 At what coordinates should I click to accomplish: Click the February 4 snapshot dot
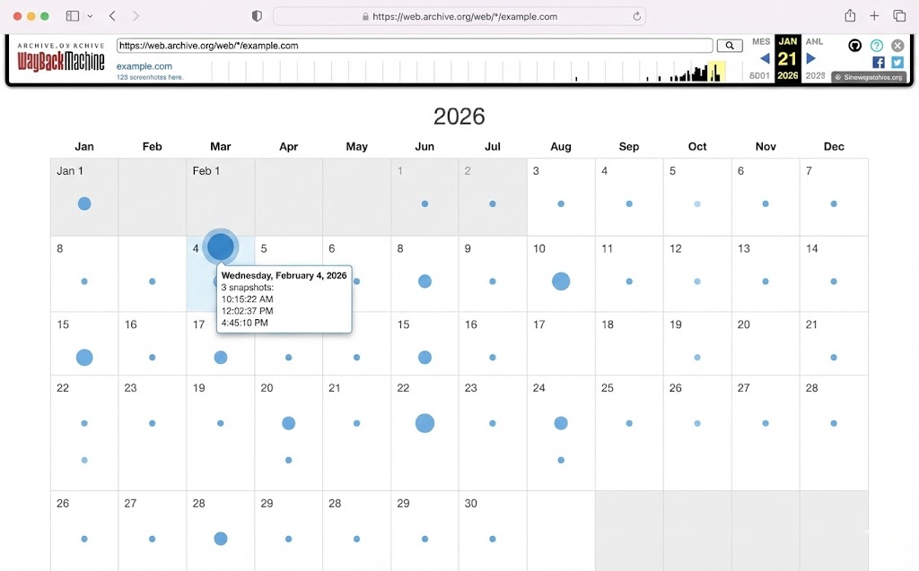[x=220, y=246]
